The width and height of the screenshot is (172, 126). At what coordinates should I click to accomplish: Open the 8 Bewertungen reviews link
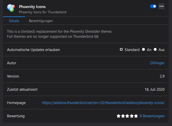point(152,116)
